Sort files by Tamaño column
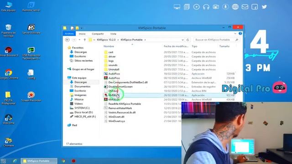This screenshot has width=292, height=164. [224, 46]
